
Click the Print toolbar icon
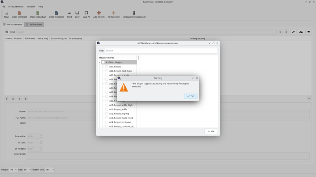point(69,14)
